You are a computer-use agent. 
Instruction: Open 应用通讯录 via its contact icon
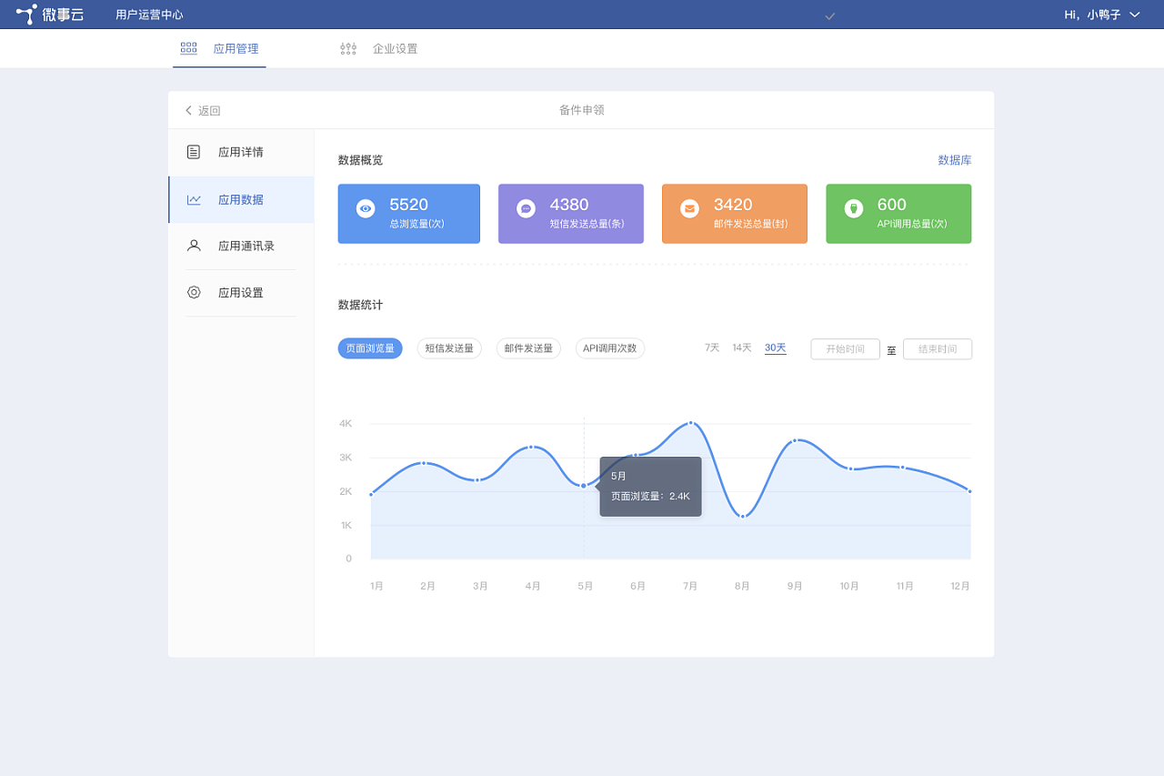[x=193, y=245]
